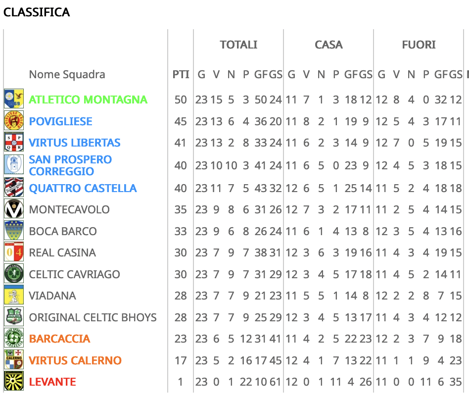This screenshot has height=401, width=469.
Task: Click the Povigliese team logo
Action: (14, 120)
